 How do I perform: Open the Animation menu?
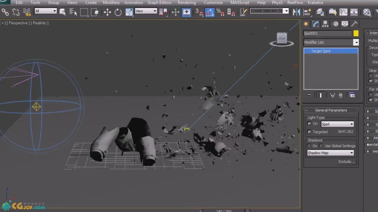[x=133, y=3]
